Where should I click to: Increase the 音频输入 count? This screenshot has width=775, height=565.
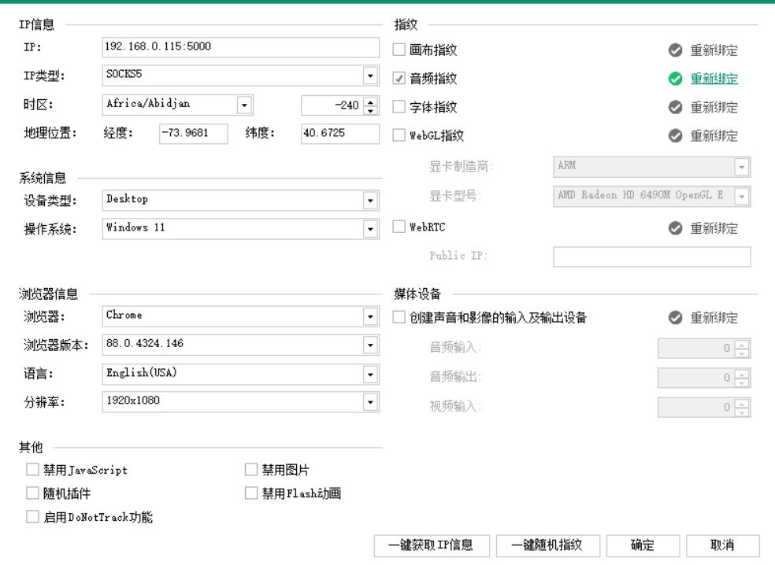tap(742, 344)
